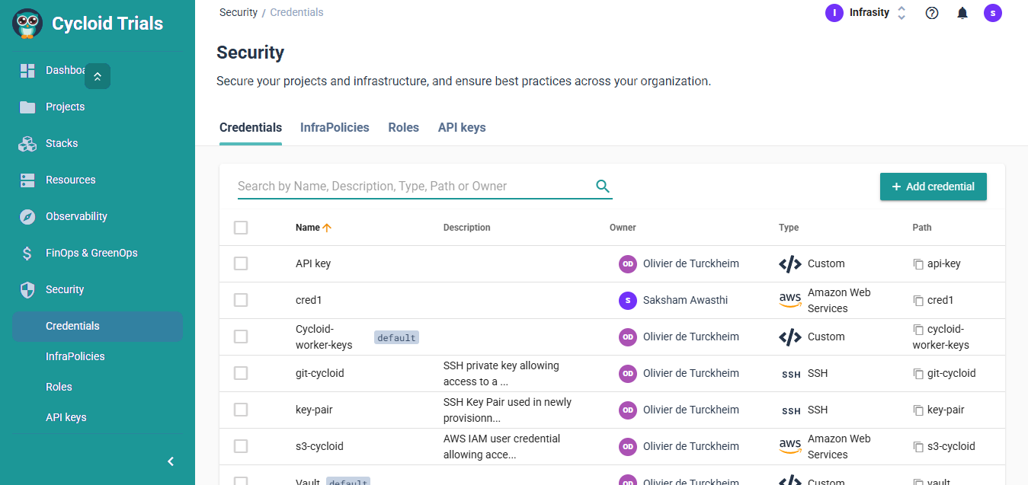Open the help question mark icon

point(932,13)
